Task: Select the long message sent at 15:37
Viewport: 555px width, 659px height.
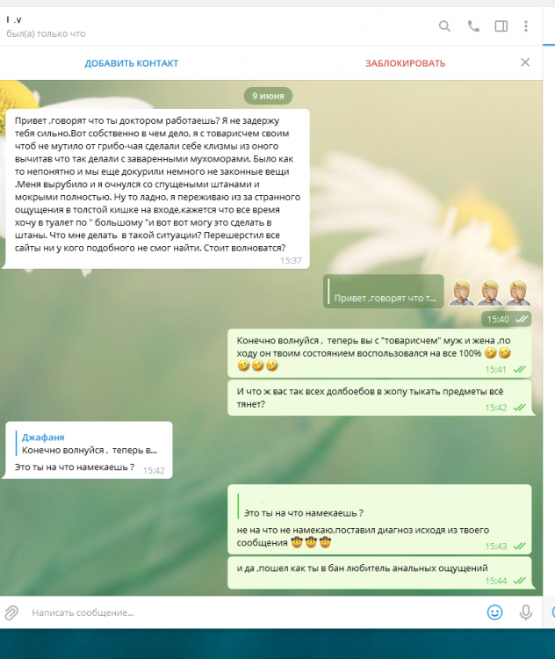Action: pos(157,189)
